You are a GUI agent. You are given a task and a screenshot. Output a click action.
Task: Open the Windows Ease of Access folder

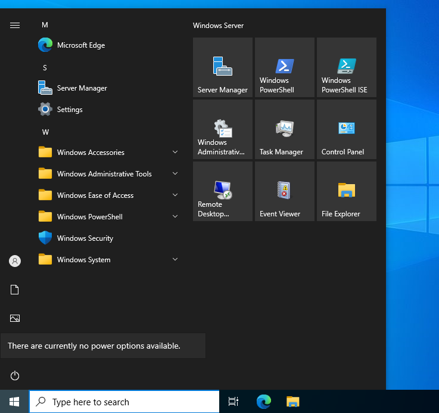tap(108, 195)
